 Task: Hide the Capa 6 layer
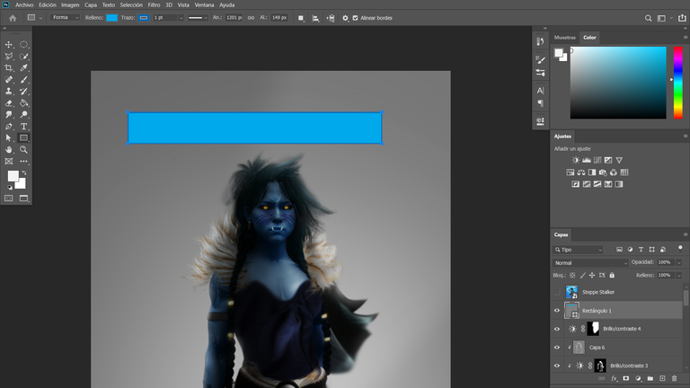tap(557, 348)
